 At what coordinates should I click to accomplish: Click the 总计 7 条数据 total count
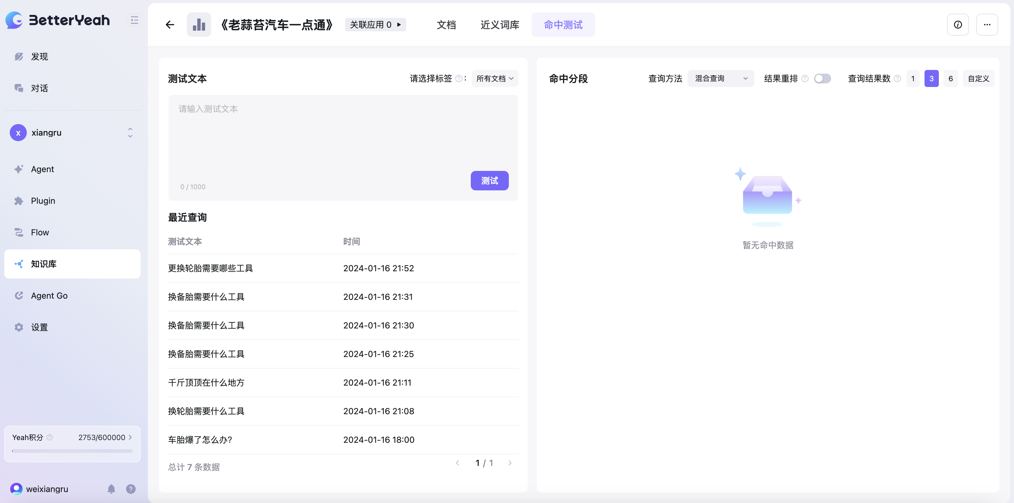tap(194, 467)
